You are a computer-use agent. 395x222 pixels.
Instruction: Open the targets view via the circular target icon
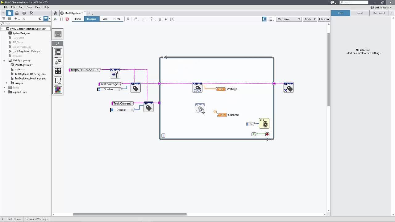[24, 13]
